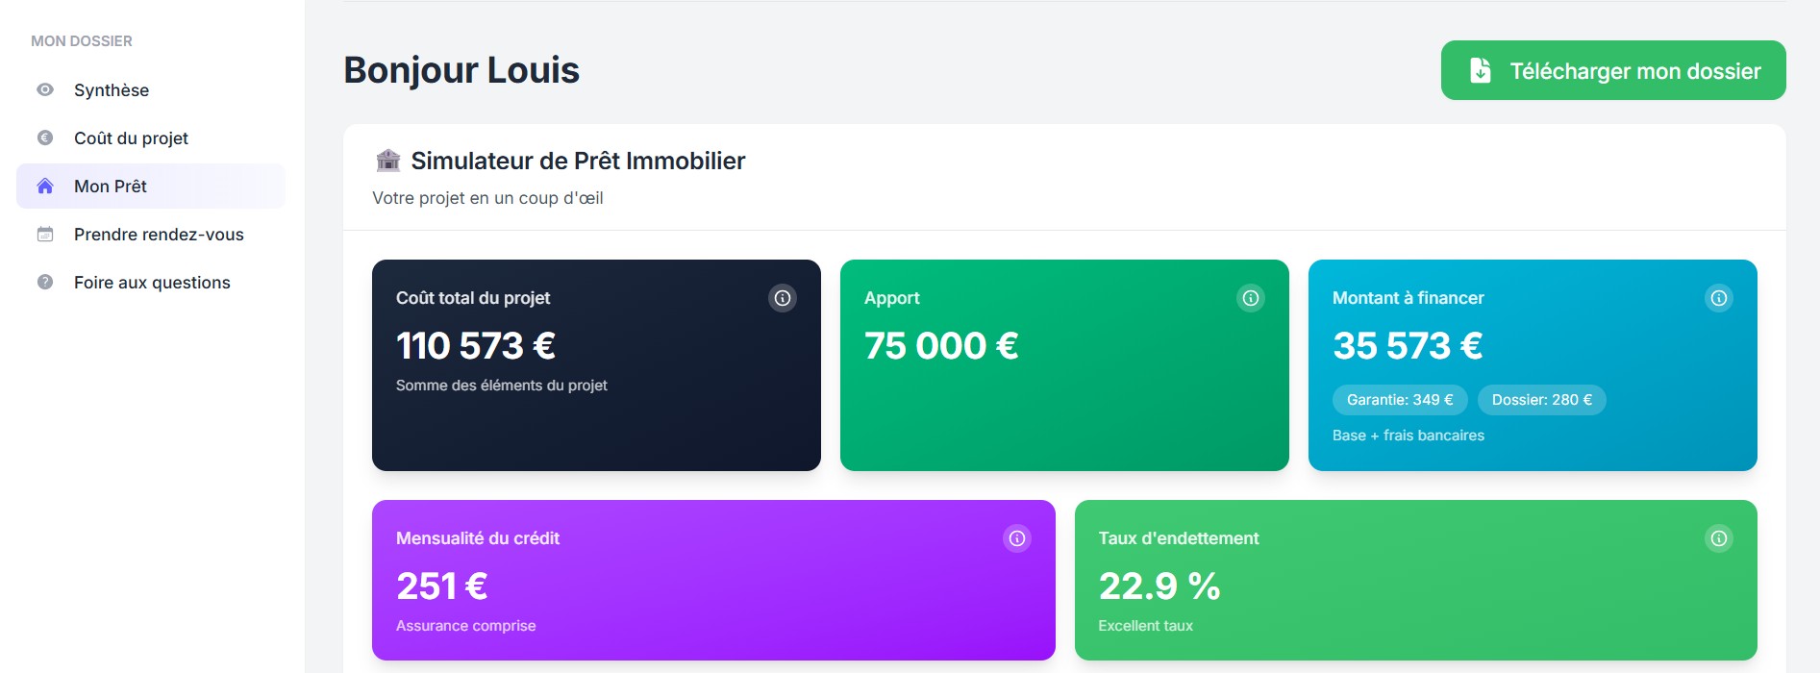This screenshot has width=1820, height=673.
Task: Open the info icon on Mensualité du crédit
Action: pyautogui.click(x=1016, y=538)
